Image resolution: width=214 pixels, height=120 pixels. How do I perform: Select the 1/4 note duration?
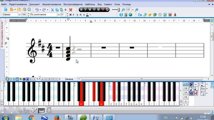(x=186, y=93)
